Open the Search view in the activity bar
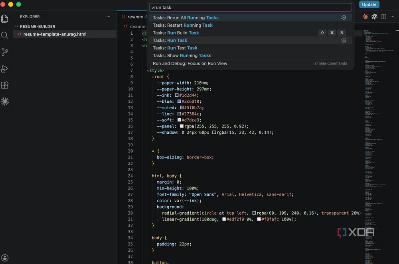Image resolution: width=399 pixels, height=264 pixels. pyautogui.click(x=5, y=35)
